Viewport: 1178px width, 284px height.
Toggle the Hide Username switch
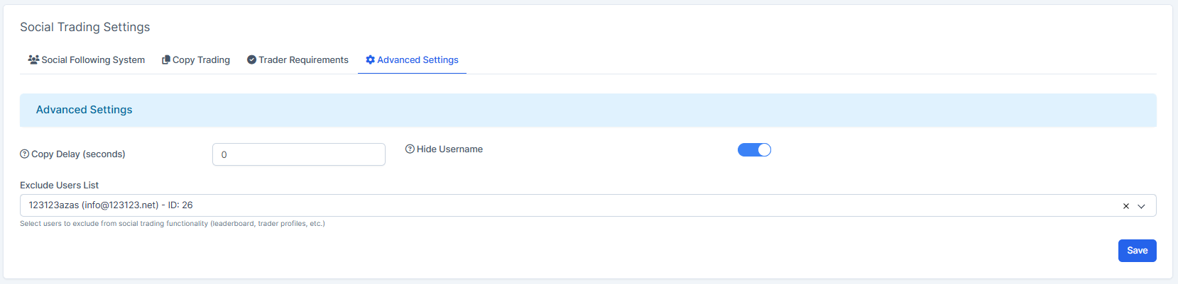pyautogui.click(x=754, y=149)
